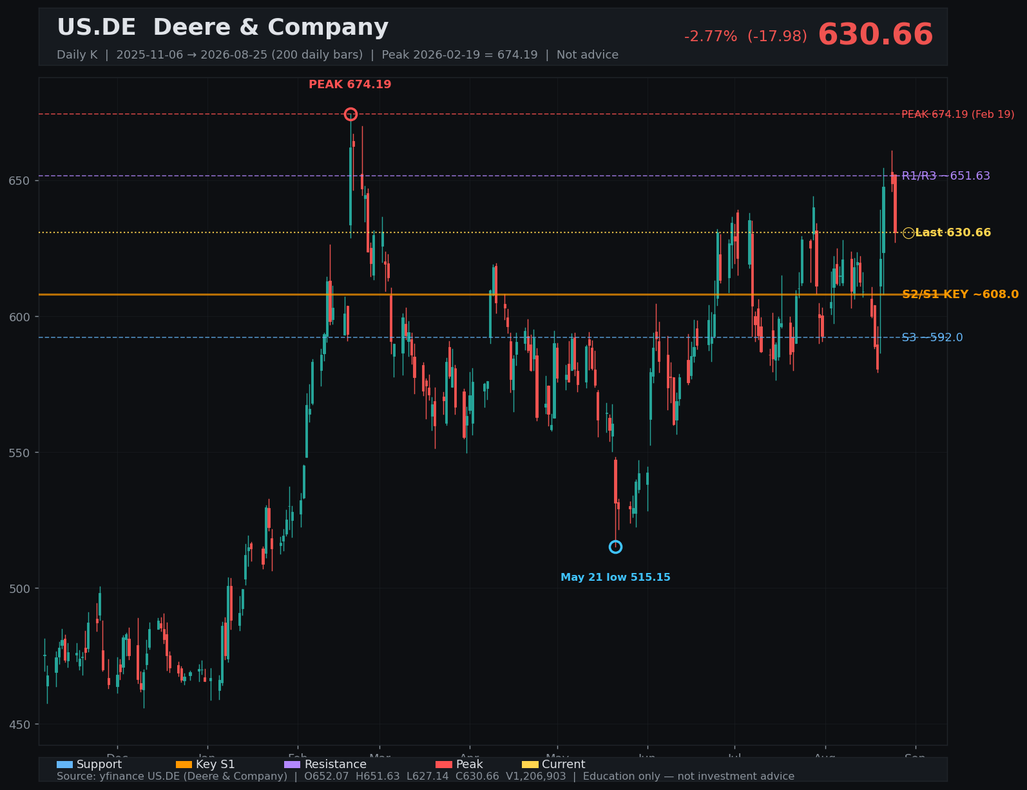Click the blue May 21 low circle marker
Viewport: 1027px width, 790px height.
pos(615,547)
